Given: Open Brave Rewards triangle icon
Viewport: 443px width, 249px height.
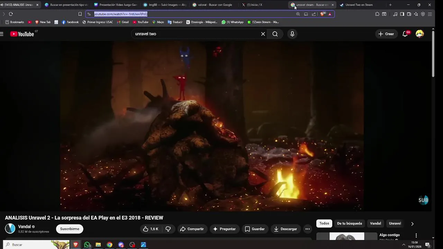Looking at the screenshot, I should (330, 14).
